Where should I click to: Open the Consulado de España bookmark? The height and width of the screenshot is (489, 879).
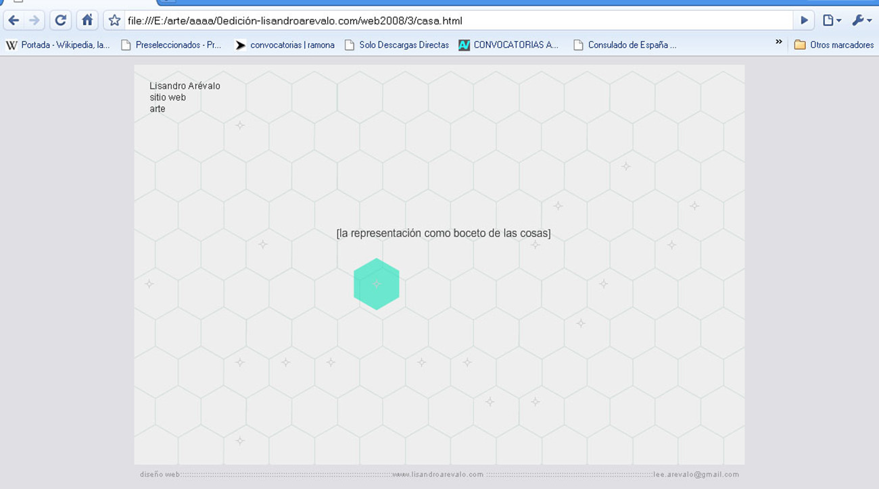pyautogui.click(x=625, y=45)
